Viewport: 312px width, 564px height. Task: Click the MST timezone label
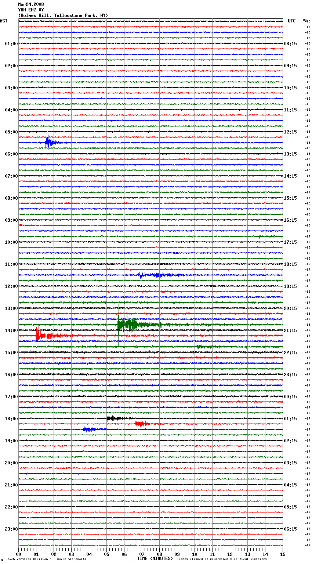pos(4,21)
